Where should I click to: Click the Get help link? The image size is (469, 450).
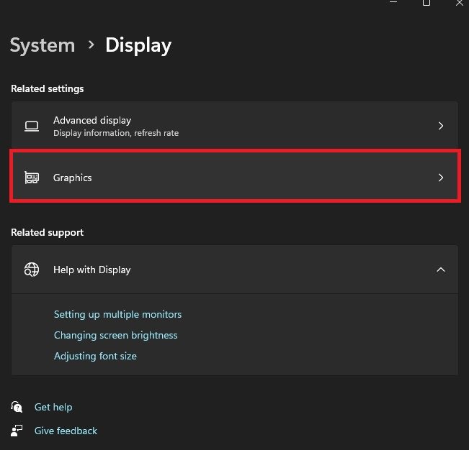53,407
